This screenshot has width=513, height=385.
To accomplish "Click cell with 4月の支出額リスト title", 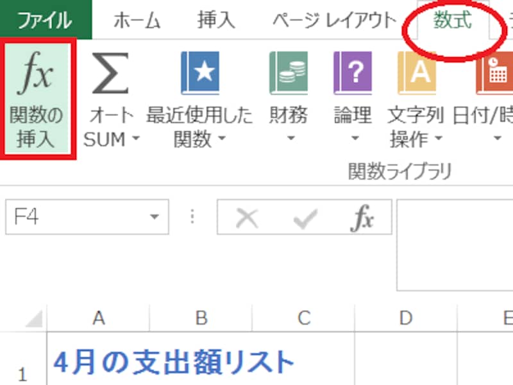I will 201,359.
